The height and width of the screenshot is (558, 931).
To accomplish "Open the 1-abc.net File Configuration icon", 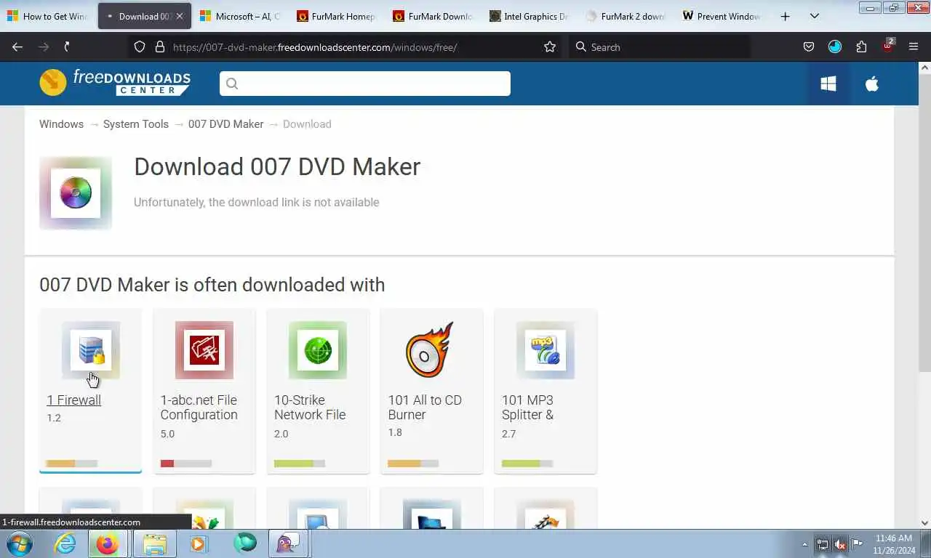I will [204, 350].
